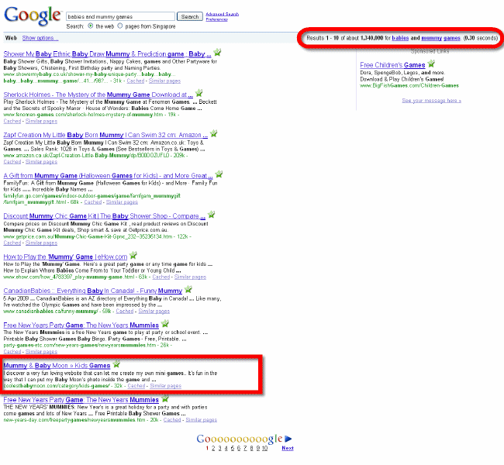Go to results page 3

tap(220, 448)
